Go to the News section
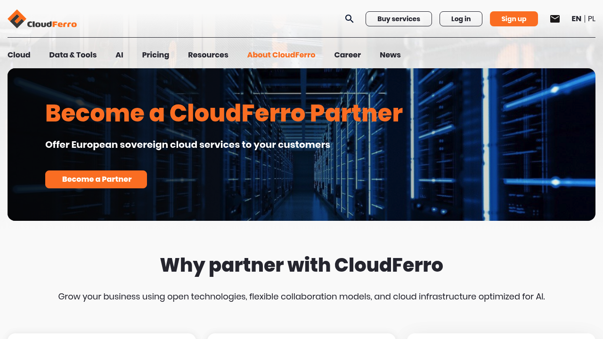This screenshot has height=339, width=603. click(x=390, y=55)
